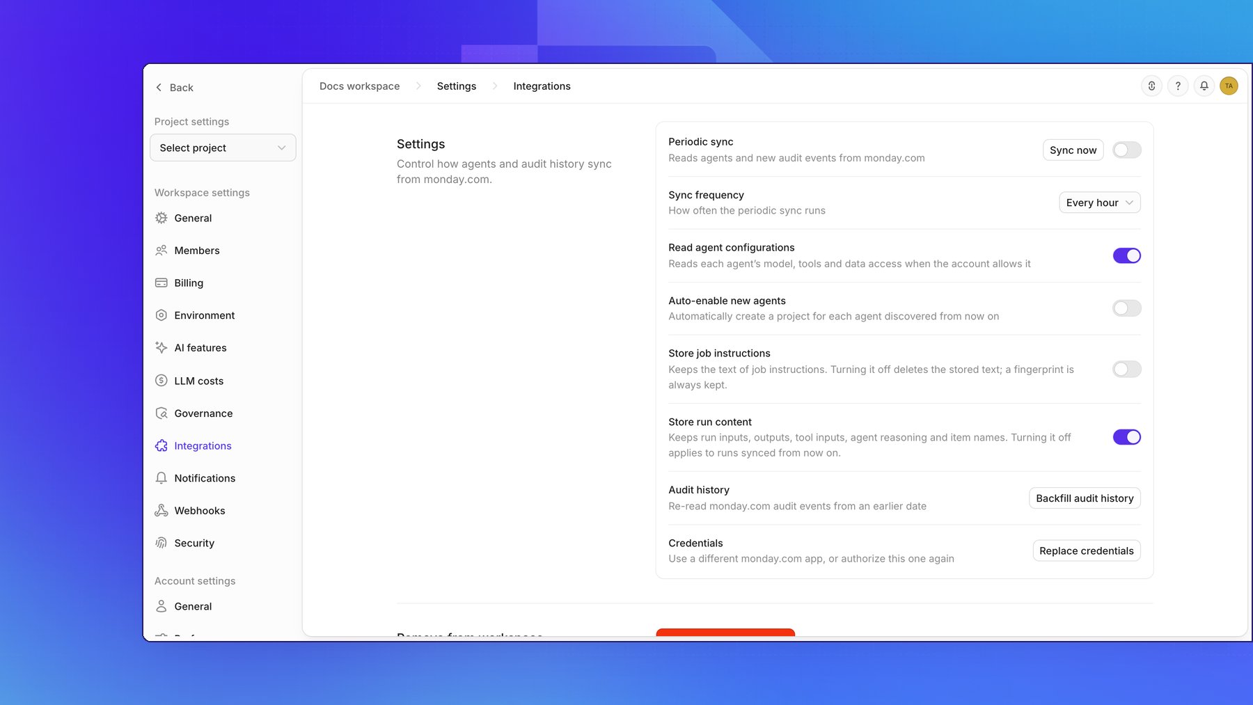Image resolution: width=1253 pixels, height=705 pixels.
Task: Open the help question mark icon
Action: click(x=1178, y=86)
